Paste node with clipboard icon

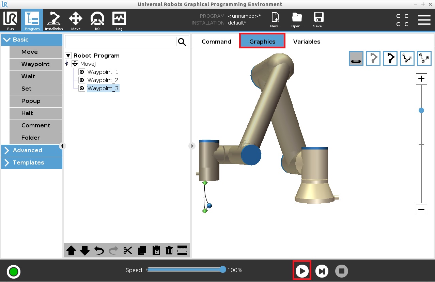156,251
